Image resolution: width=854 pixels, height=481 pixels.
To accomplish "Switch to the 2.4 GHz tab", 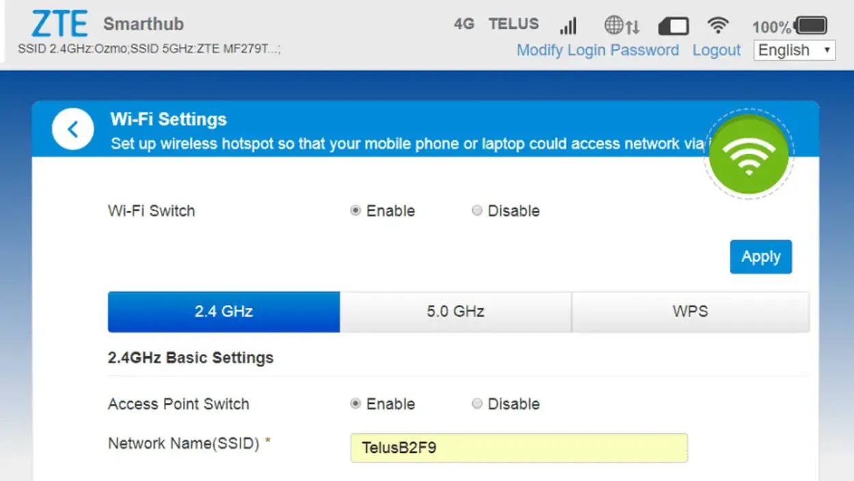I will point(223,312).
